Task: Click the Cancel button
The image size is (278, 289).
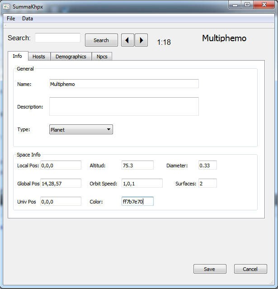Action: click(250, 269)
